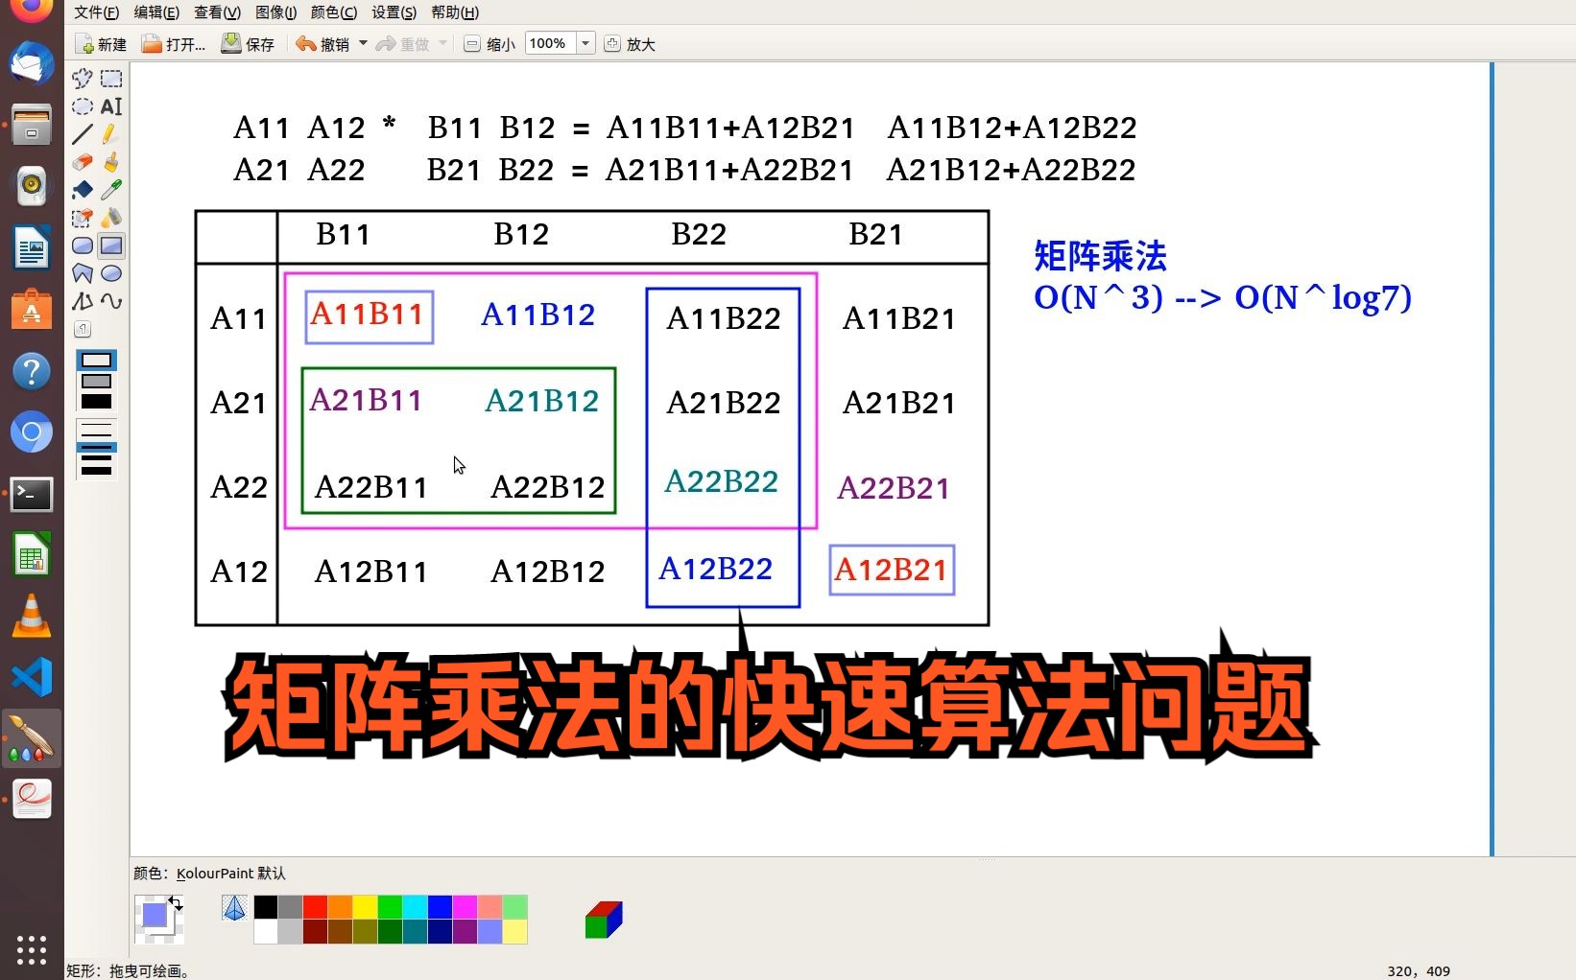Open the 查看(V) menu
The width and height of the screenshot is (1576, 980).
point(217,12)
